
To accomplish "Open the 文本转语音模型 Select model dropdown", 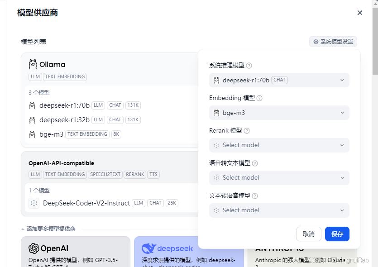I will click(x=279, y=210).
